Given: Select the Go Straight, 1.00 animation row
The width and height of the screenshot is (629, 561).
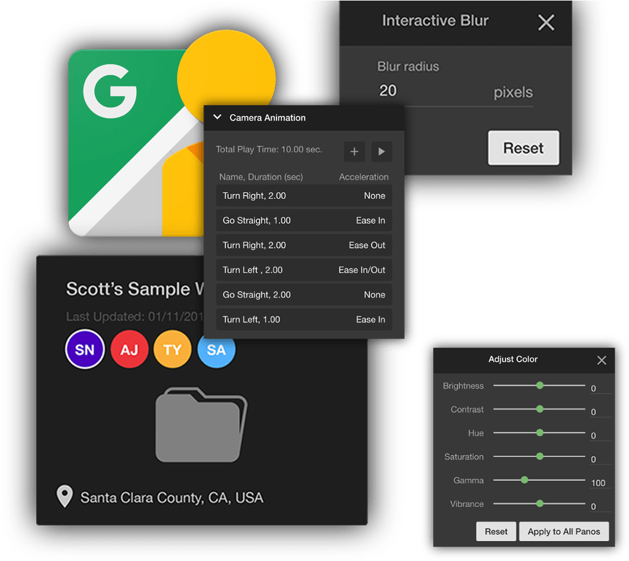Looking at the screenshot, I should [304, 220].
